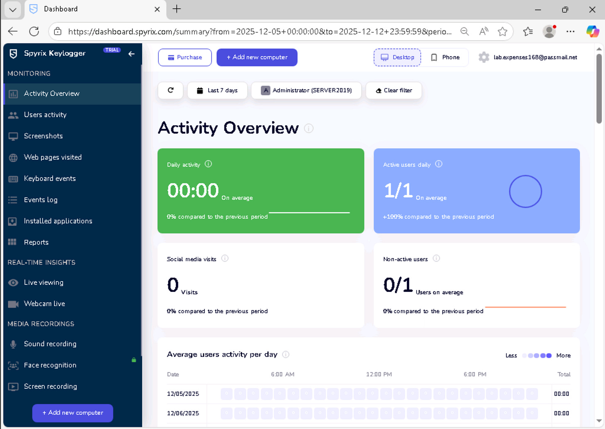View site information via the lock icon

(58, 32)
